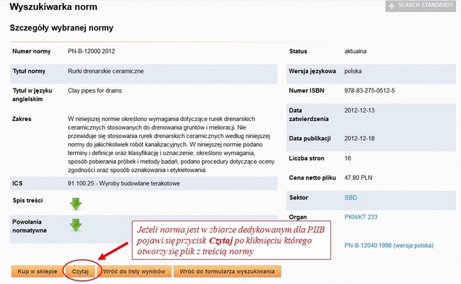This screenshot has width=461, height=284.
Task: Click the status value aktualna
Action: point(355,52)
